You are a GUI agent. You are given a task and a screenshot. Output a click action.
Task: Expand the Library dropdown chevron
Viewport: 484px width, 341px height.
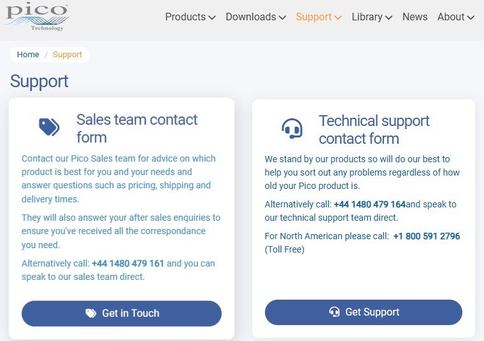(389, 18)
